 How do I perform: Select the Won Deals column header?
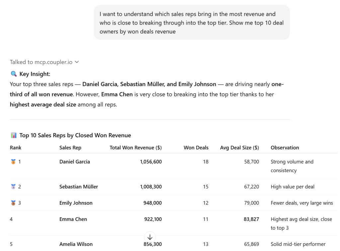tap(196, 148)
